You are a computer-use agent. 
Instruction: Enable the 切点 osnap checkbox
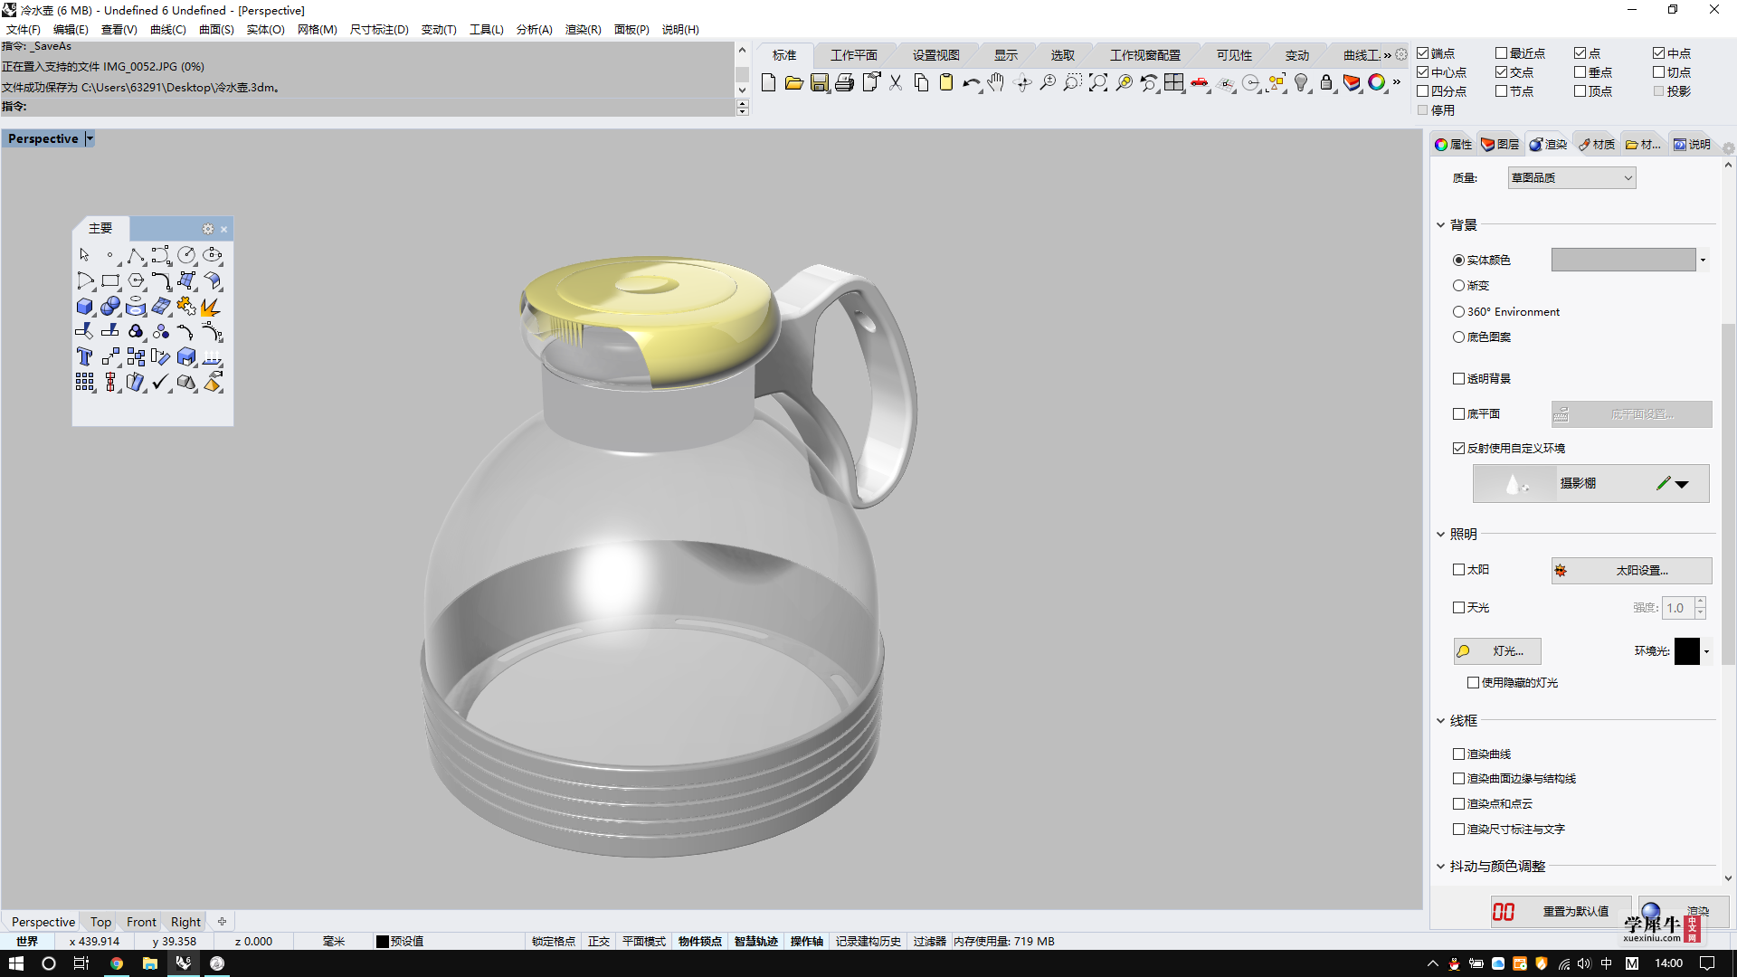[1658, 72]
